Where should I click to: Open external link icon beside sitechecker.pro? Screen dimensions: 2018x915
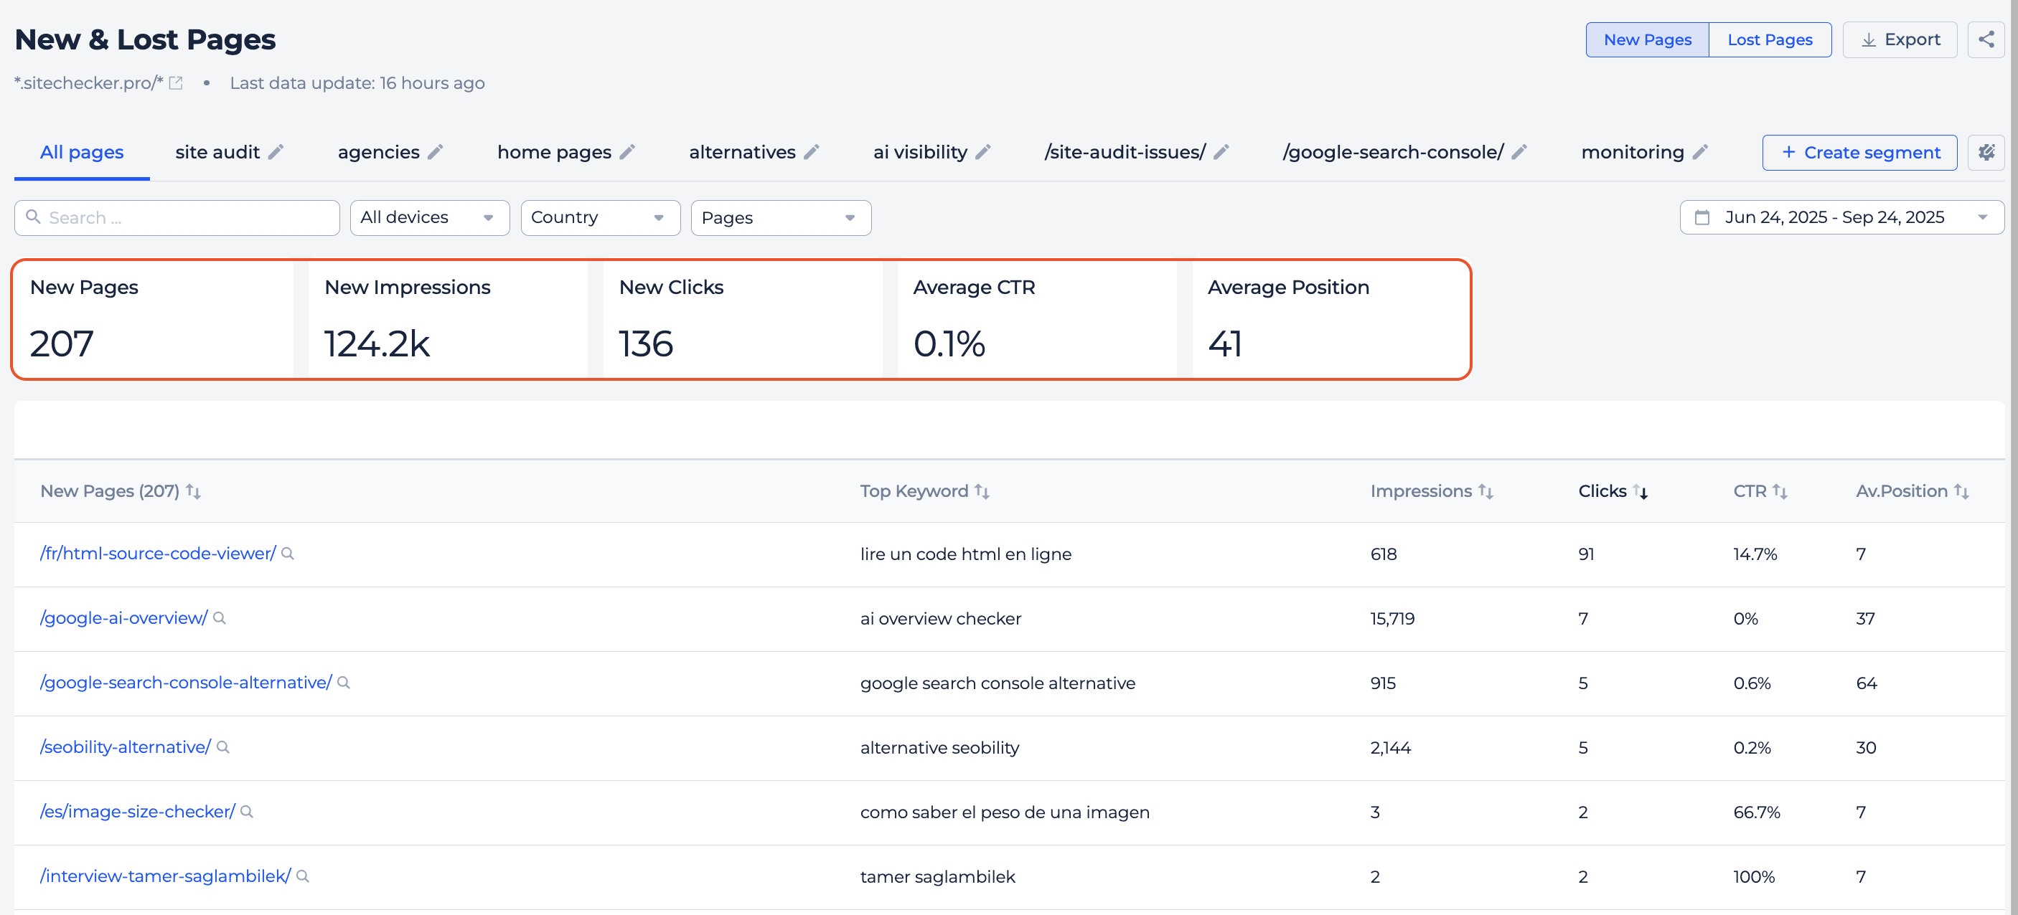(177, 83)
